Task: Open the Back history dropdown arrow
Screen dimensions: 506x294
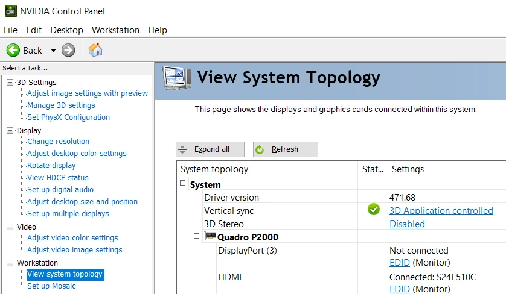Action: point(53,50)
